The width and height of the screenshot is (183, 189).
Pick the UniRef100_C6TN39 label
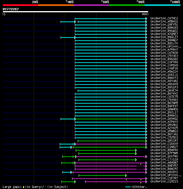(x=164, y=53)
